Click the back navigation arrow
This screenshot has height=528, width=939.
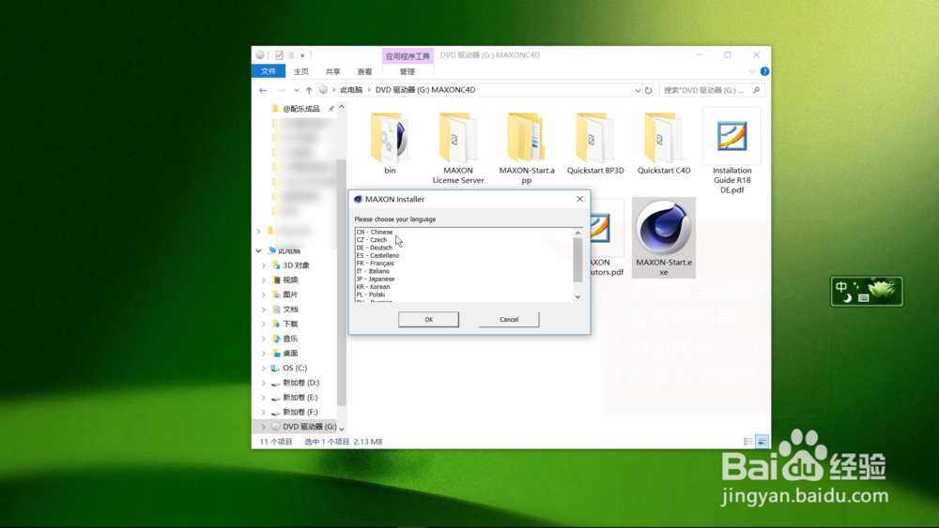click(x=263, y=90)
